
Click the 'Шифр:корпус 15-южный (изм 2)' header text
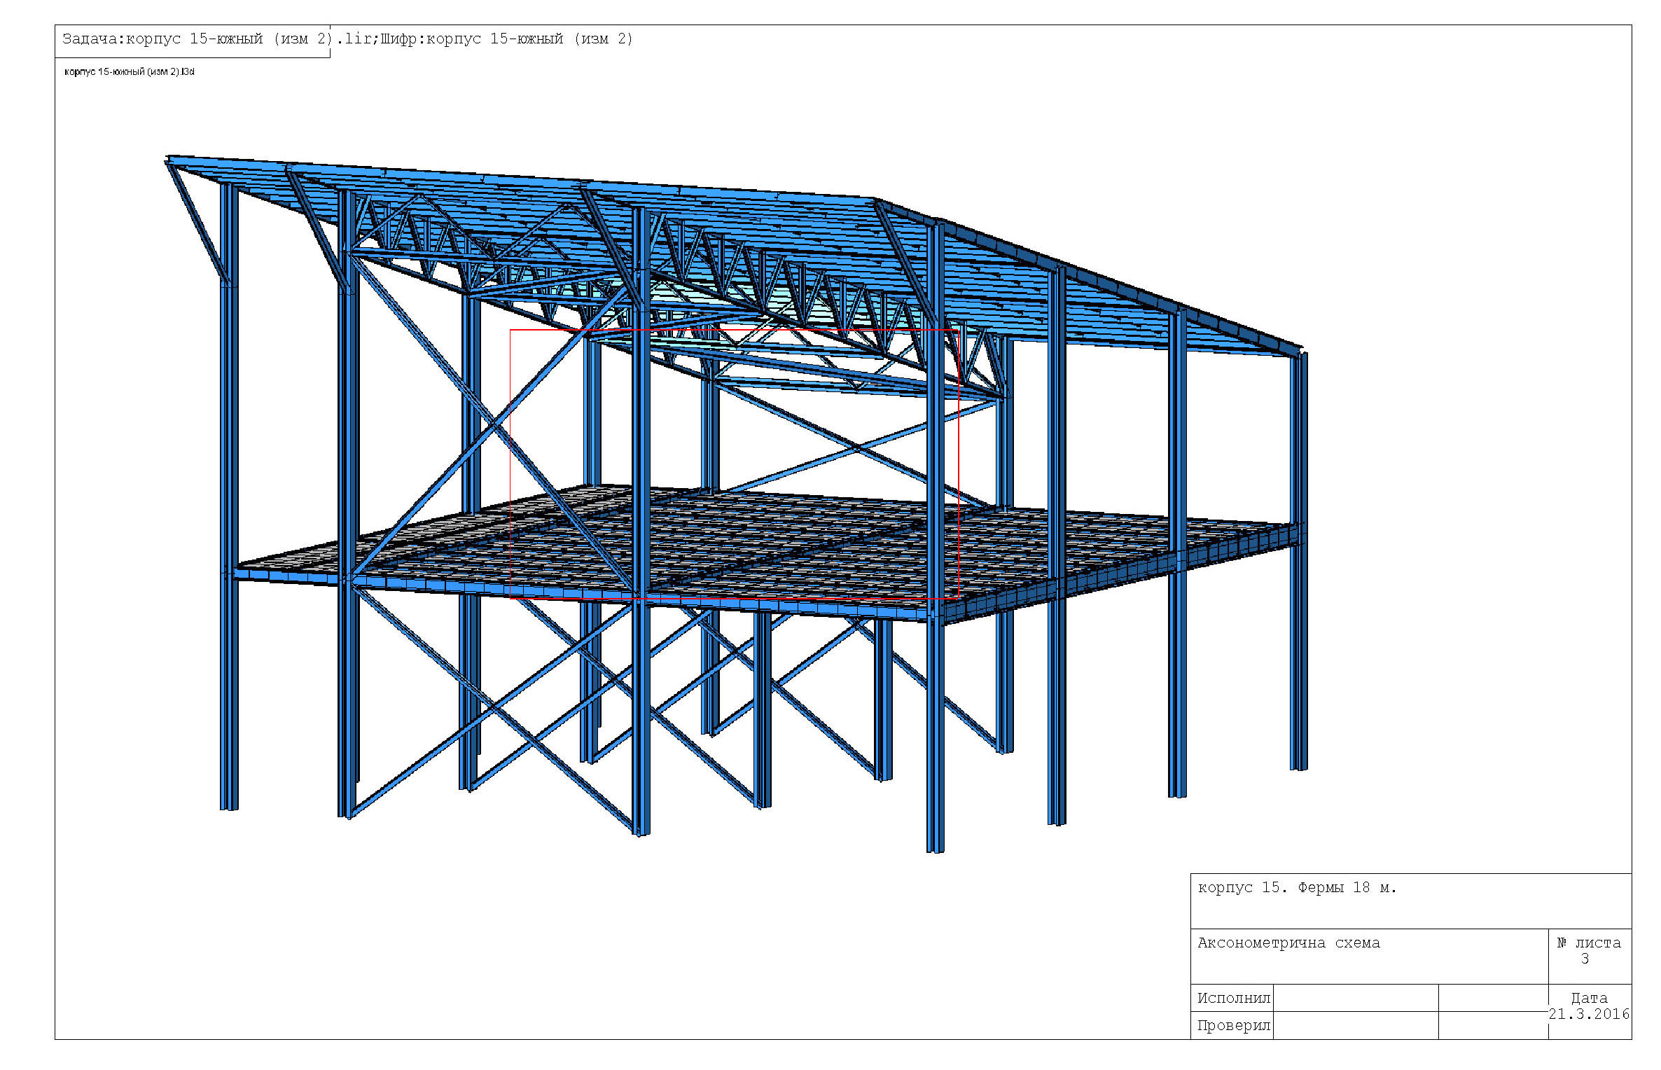(506, 39)
